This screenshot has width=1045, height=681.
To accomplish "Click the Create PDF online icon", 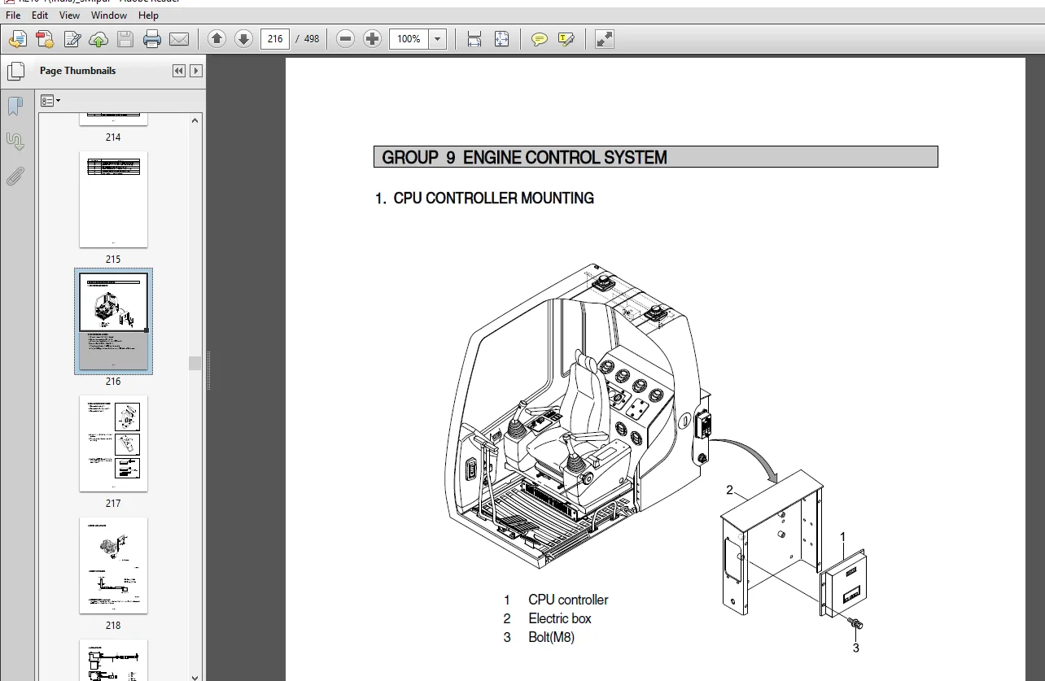I will point(45,38).
